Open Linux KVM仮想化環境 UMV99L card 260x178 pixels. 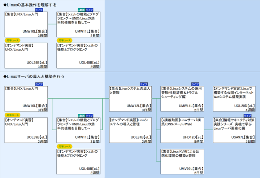182,162
